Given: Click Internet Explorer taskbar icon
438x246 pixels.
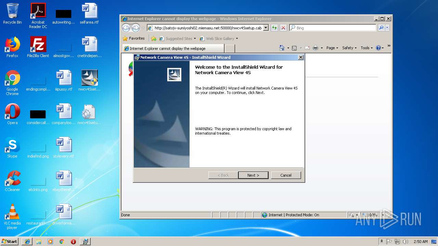Looking at the screenshot, I should point(27,242).
